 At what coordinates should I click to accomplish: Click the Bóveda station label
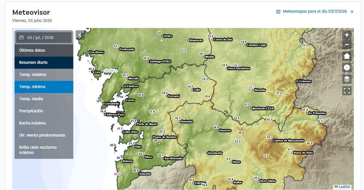260,90
